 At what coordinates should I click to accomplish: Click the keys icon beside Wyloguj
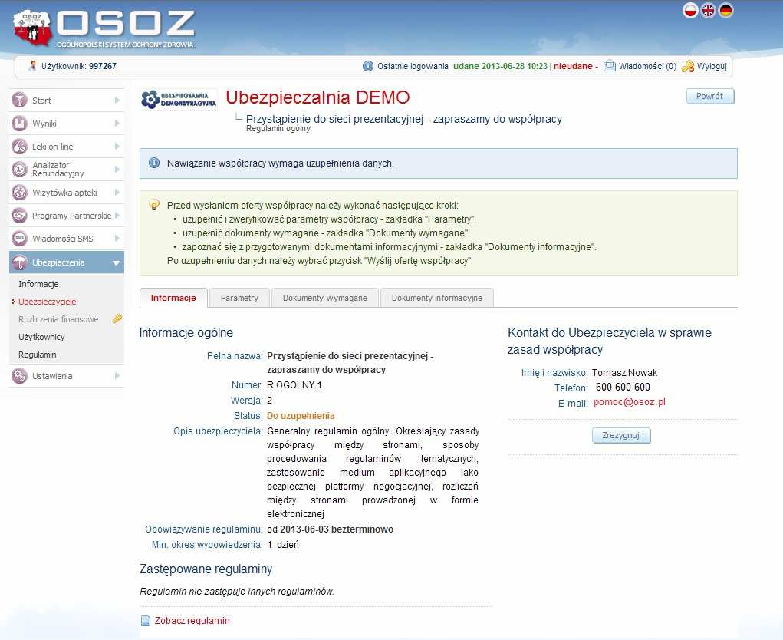(x=688, y=66)
